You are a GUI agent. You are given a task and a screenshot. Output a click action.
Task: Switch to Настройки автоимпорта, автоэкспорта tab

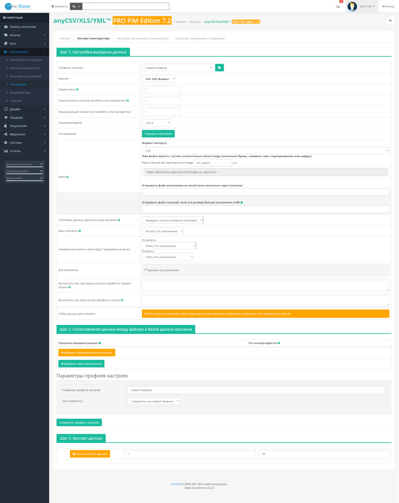[142, 38]
